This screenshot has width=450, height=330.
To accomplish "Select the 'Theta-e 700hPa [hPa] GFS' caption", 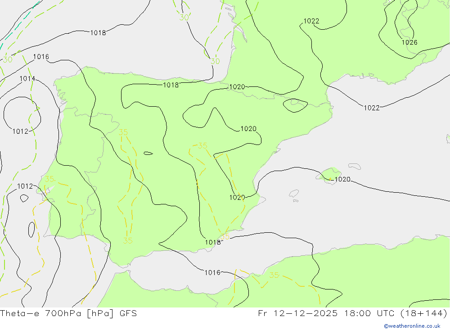I will [68, 313].
